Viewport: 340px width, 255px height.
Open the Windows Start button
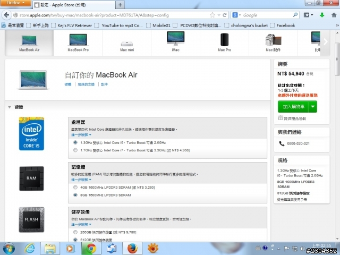tap(9, 249)
